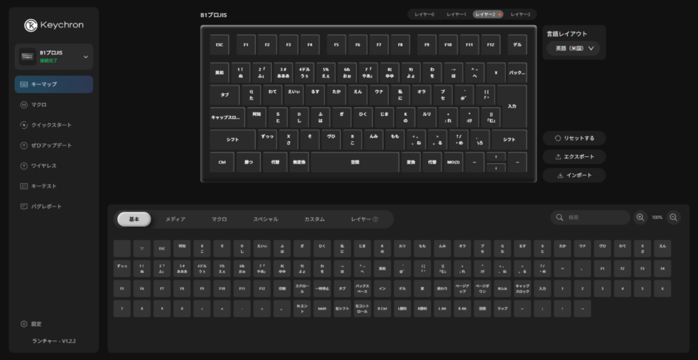Switch to the メディア tab
The width and height of the screenshot is (698, 360).
(x=175, y=219)
